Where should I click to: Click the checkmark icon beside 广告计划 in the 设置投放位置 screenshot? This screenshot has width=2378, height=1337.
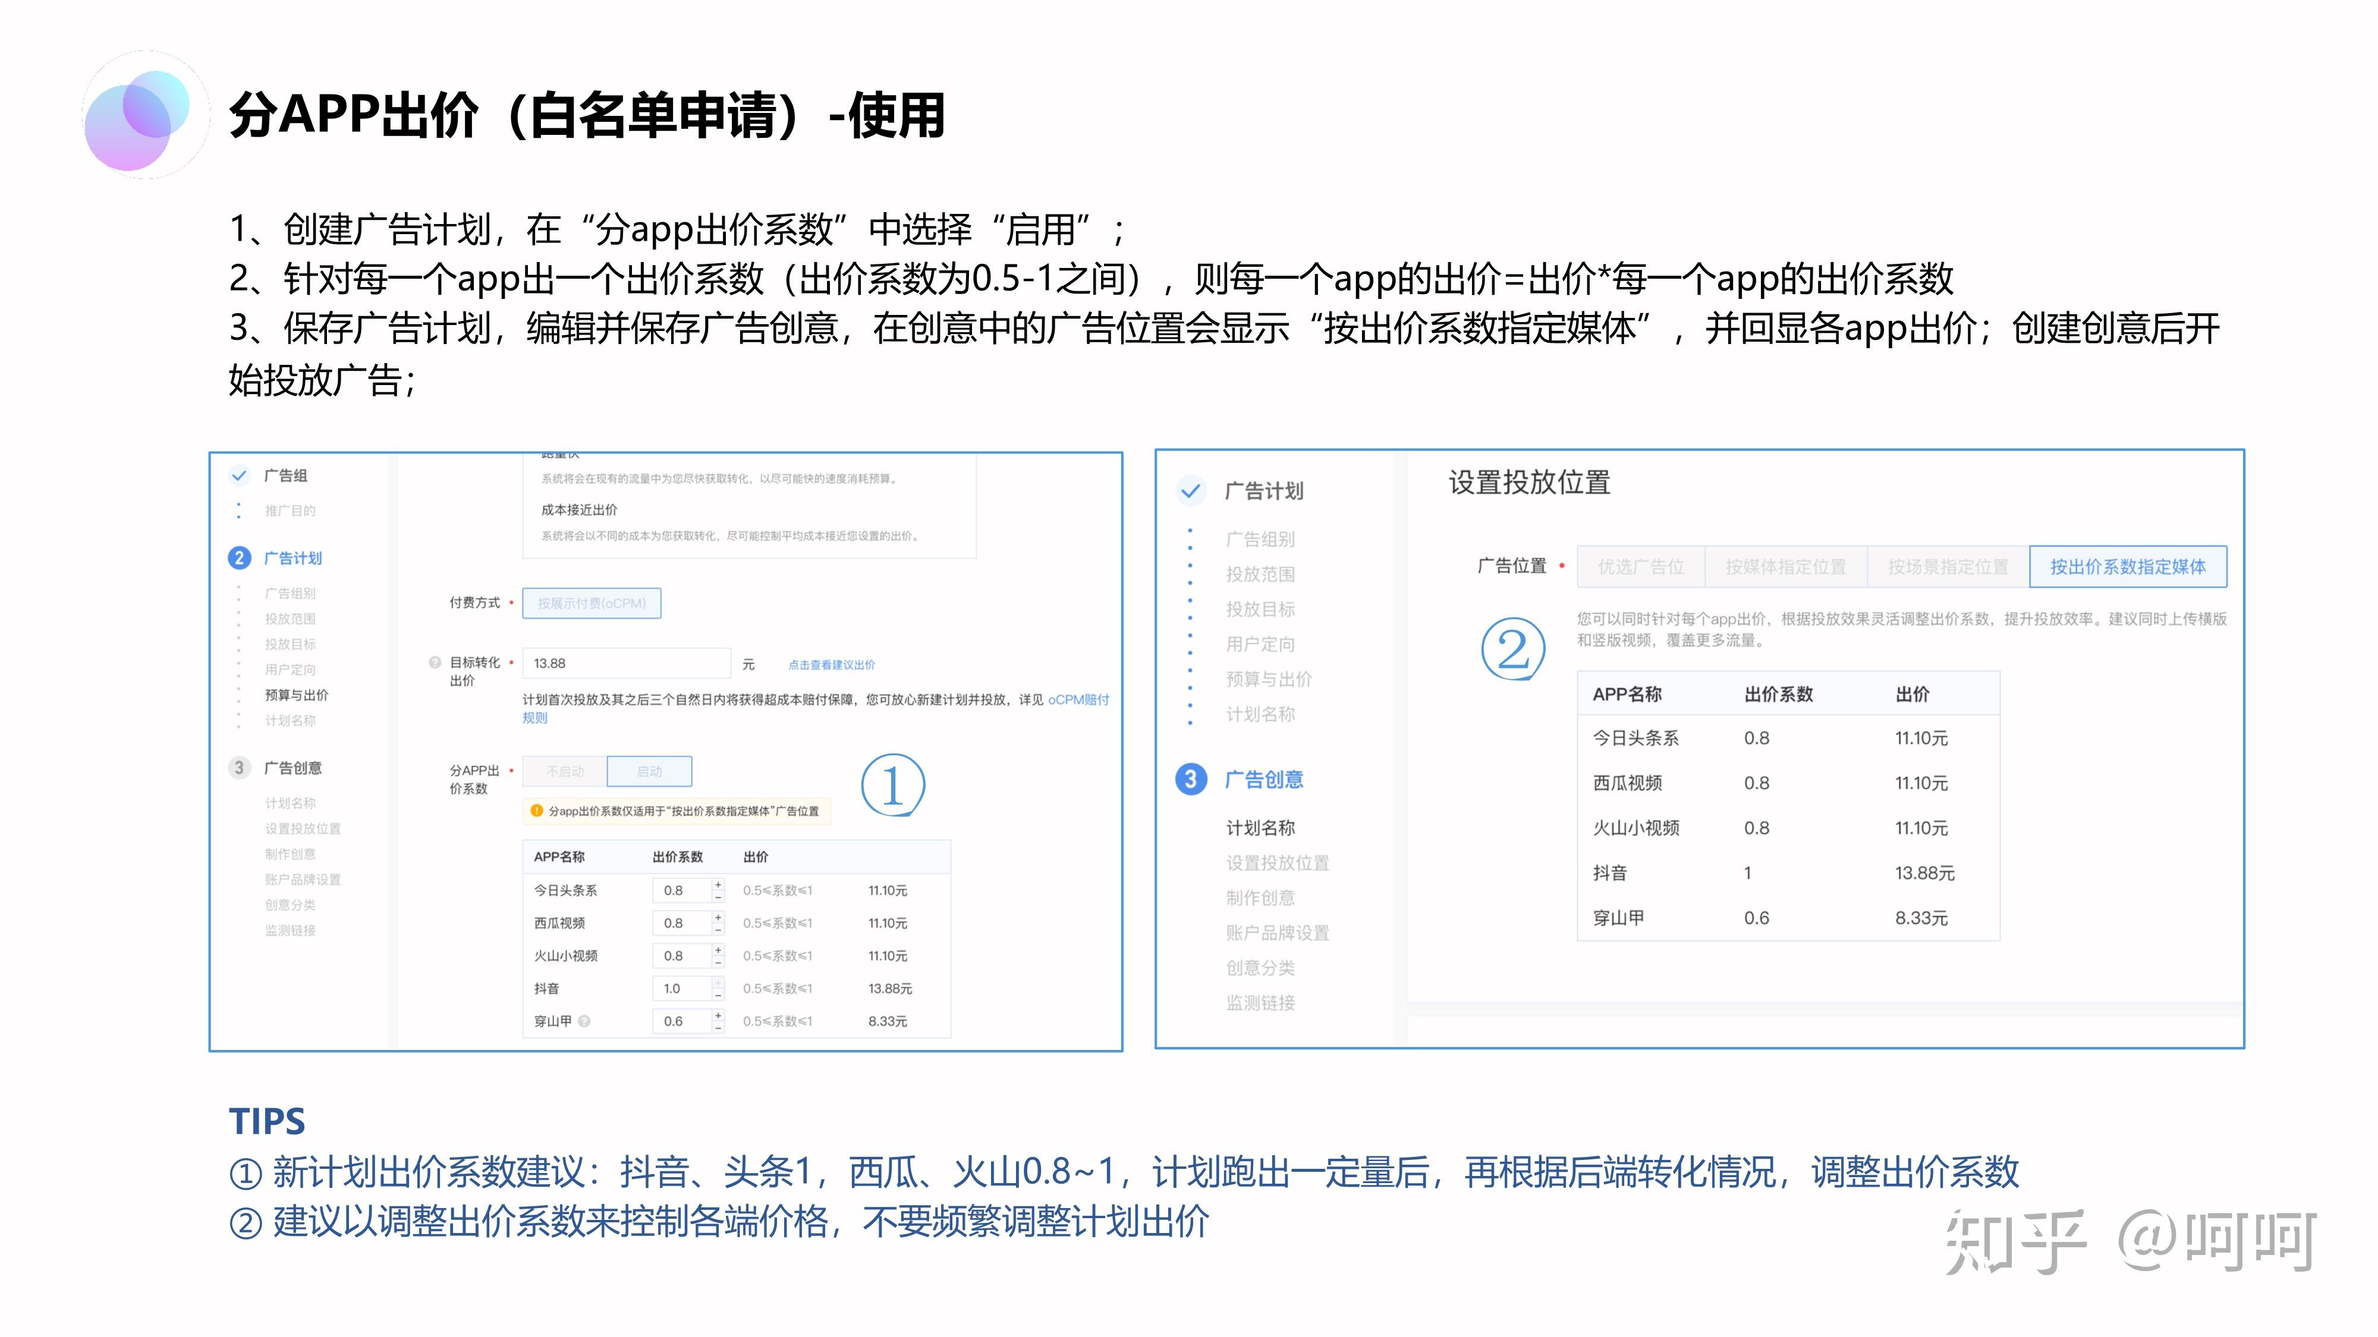(1191, 490)
